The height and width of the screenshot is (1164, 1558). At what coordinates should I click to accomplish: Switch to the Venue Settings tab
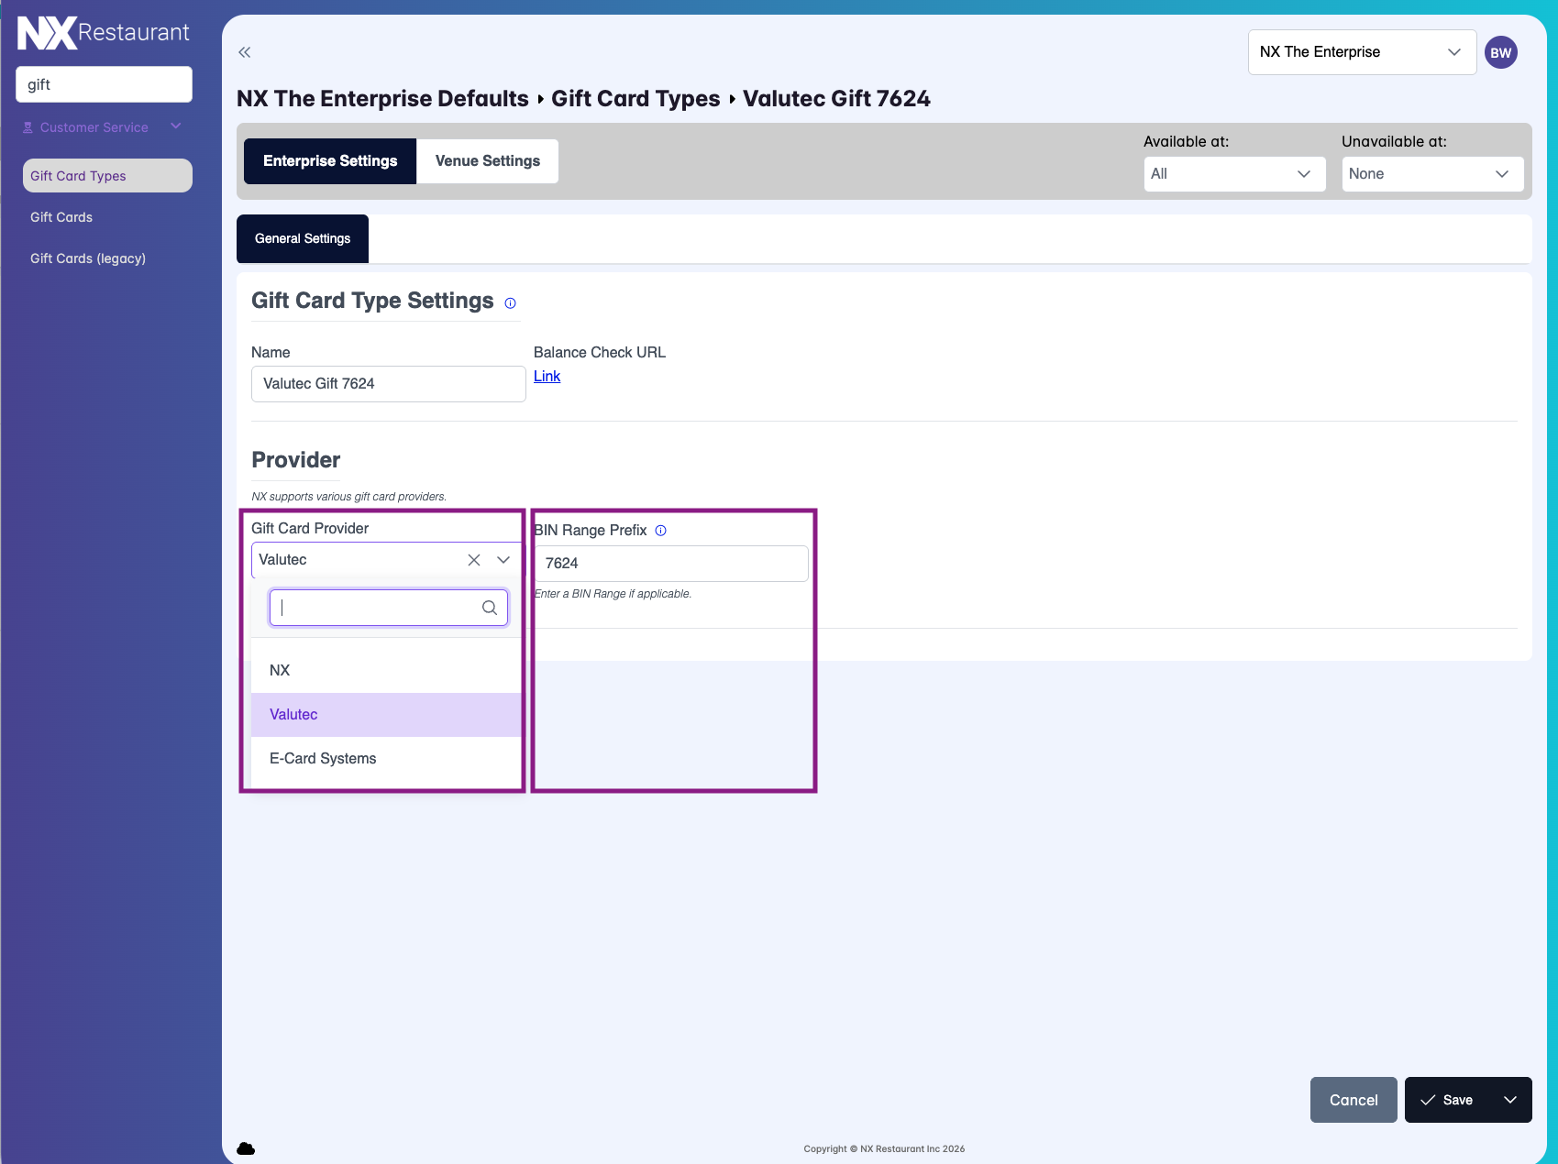(x=487, y=161)
